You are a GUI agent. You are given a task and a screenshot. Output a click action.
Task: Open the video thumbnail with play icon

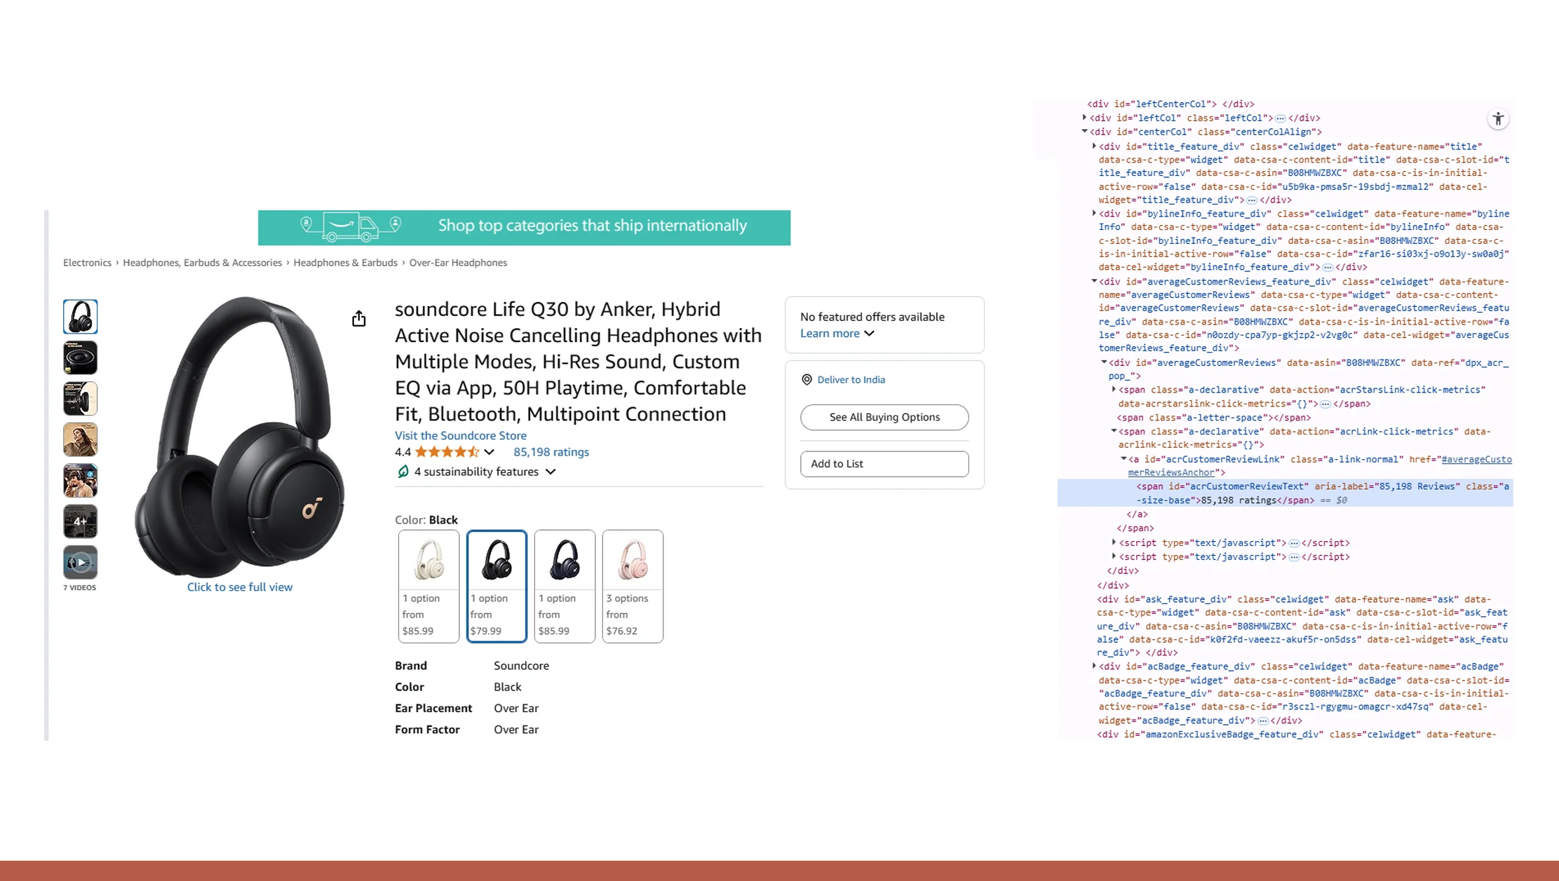coord(80,562)
